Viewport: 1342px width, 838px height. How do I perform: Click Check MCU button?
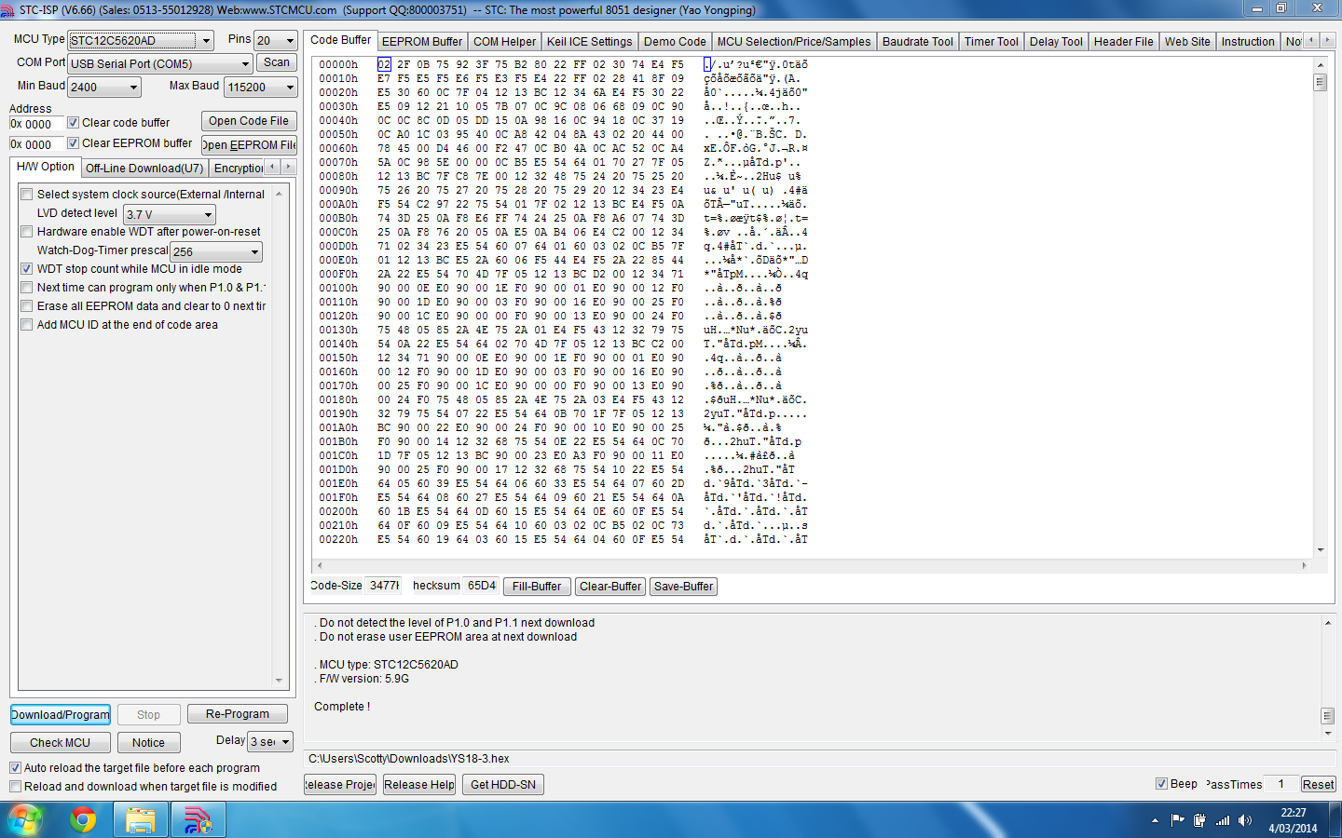coord(61,742)
